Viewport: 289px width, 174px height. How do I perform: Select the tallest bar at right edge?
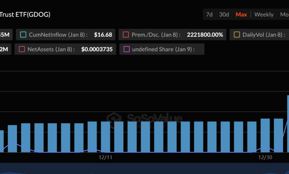tap(288, 123)
